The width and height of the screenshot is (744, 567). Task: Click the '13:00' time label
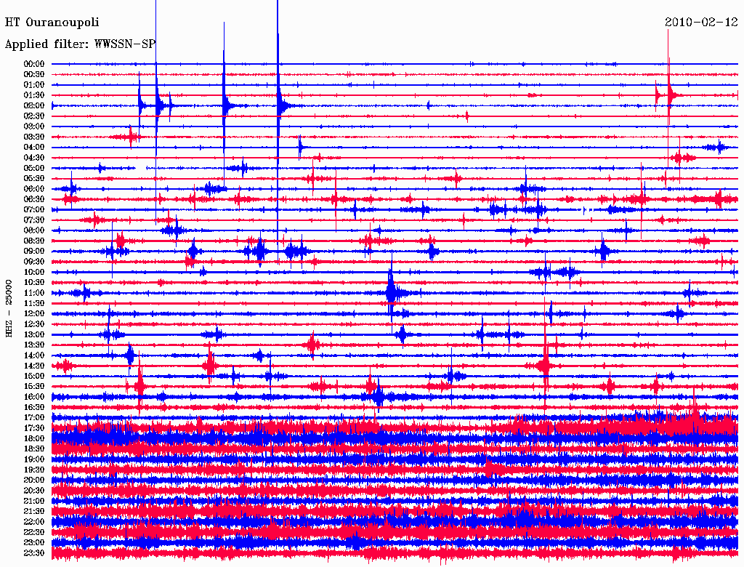(33, 334)
